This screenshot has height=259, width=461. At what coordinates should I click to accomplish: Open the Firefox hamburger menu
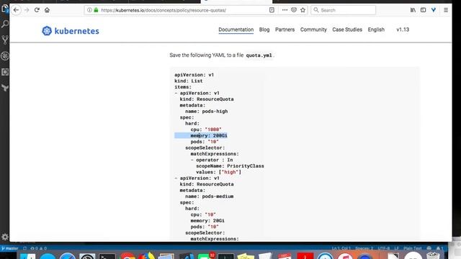[x=446, y=10]
